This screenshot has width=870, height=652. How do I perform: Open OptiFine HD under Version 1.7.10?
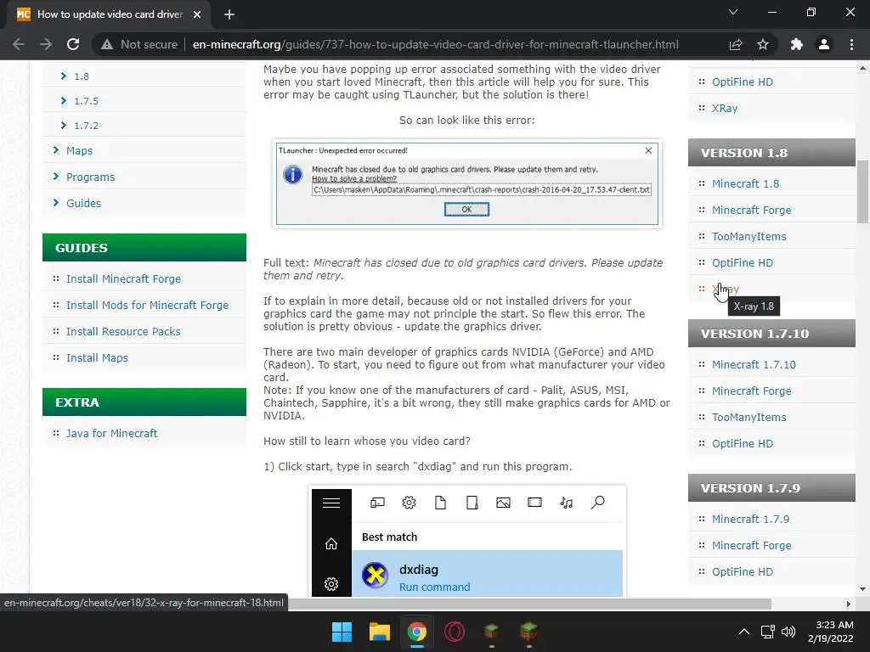[x=743, y=443]
